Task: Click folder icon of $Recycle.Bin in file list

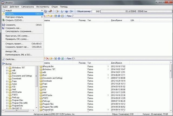Action: 41,67
